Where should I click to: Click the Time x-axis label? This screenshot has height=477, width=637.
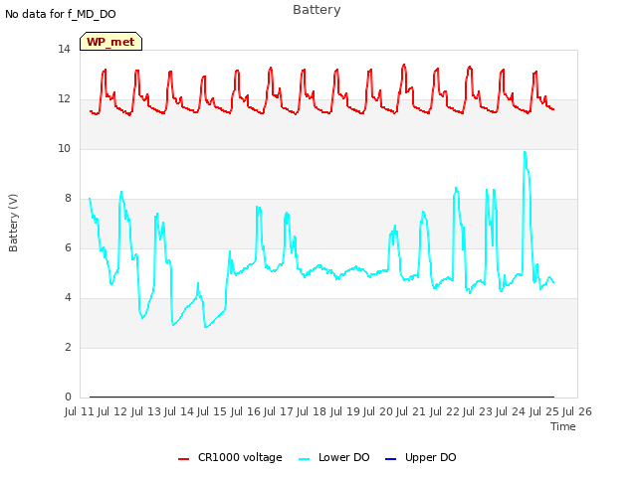(563, 426)
